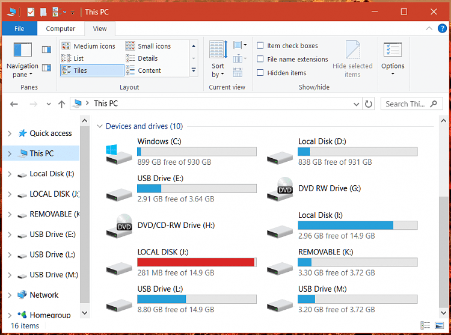
Task: Select Medium icons layout
Action: coord(88,46)
